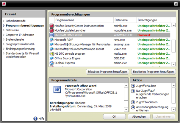Sort by Dateiname column header

click(125, 20)
